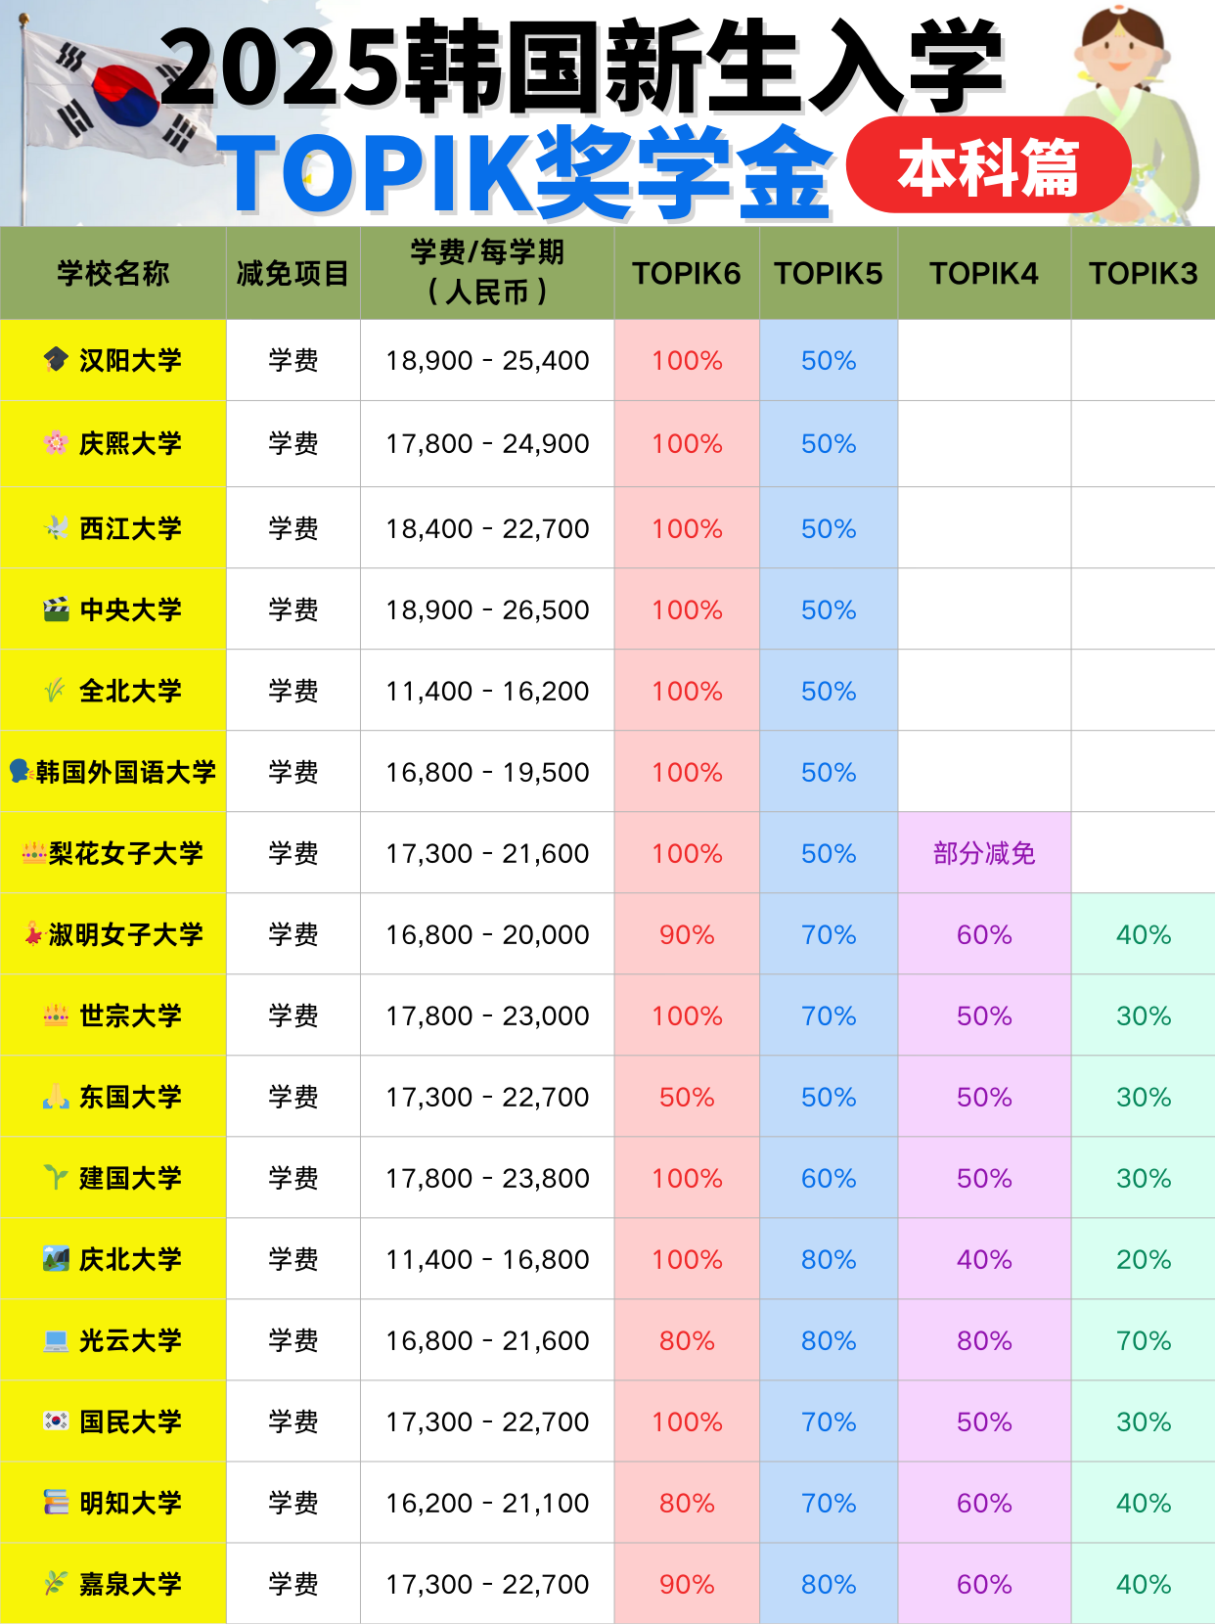
Task: Select tuition range 11,400 - 16,200 for 全北大学
Action: (x=487, y=691)
